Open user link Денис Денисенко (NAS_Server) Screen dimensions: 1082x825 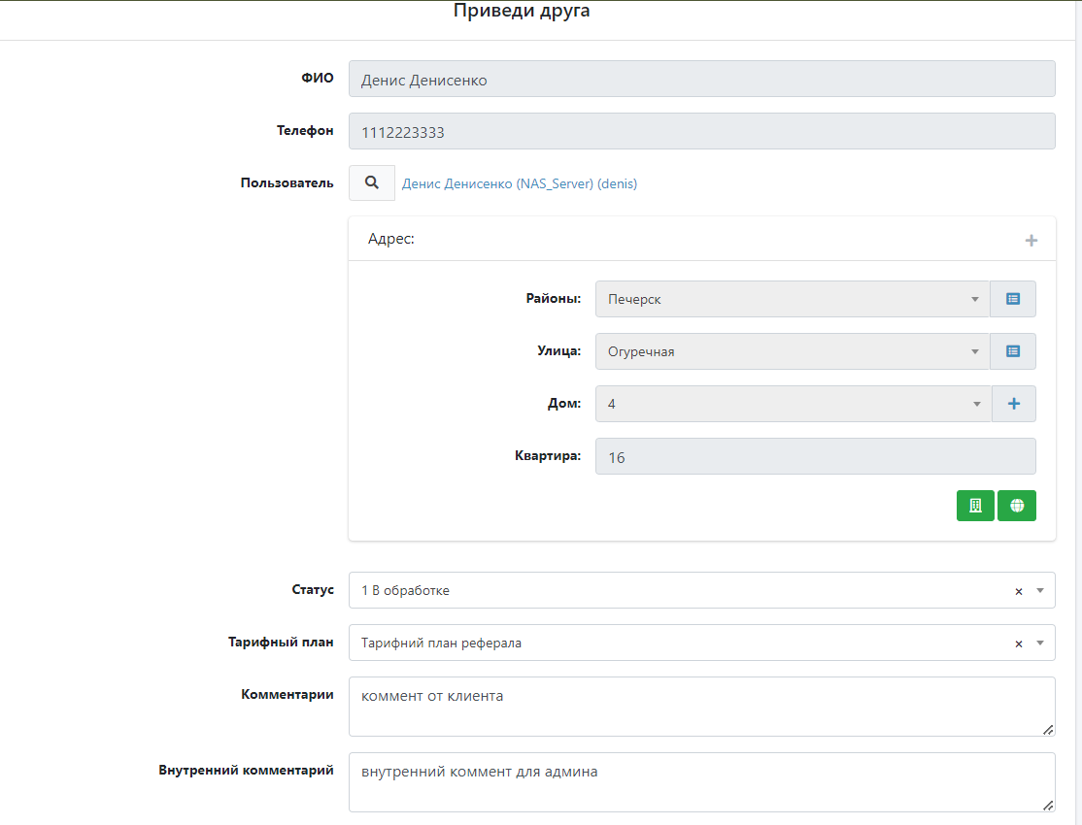520,183
